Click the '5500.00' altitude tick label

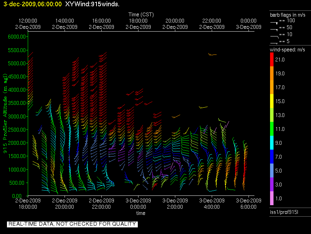tap(17, 50)
